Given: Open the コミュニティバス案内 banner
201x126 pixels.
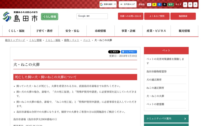Looking at the screenshot, I should pyautogui.click(x=166, y=118).
